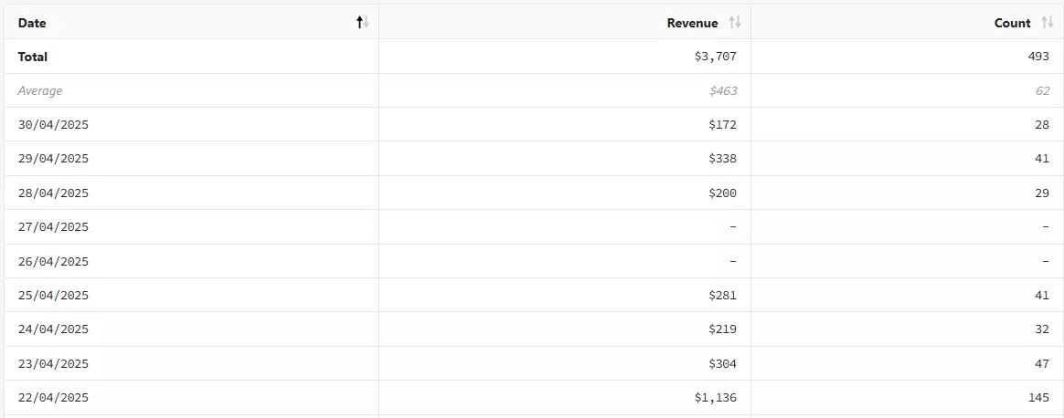This screenshot has height=418, width=1064.
Task: Select date cell 27/04/2025
Action: pyautogui.click(x=53, y=227)
